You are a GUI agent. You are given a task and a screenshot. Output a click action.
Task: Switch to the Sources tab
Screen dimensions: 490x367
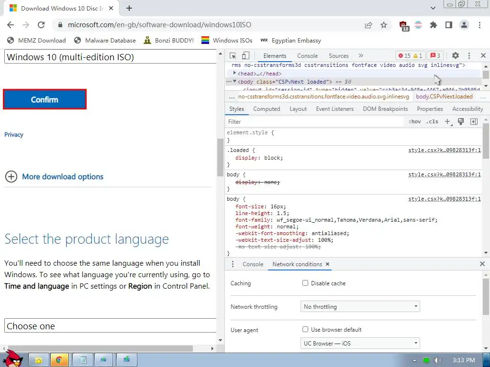pos(338,56)
